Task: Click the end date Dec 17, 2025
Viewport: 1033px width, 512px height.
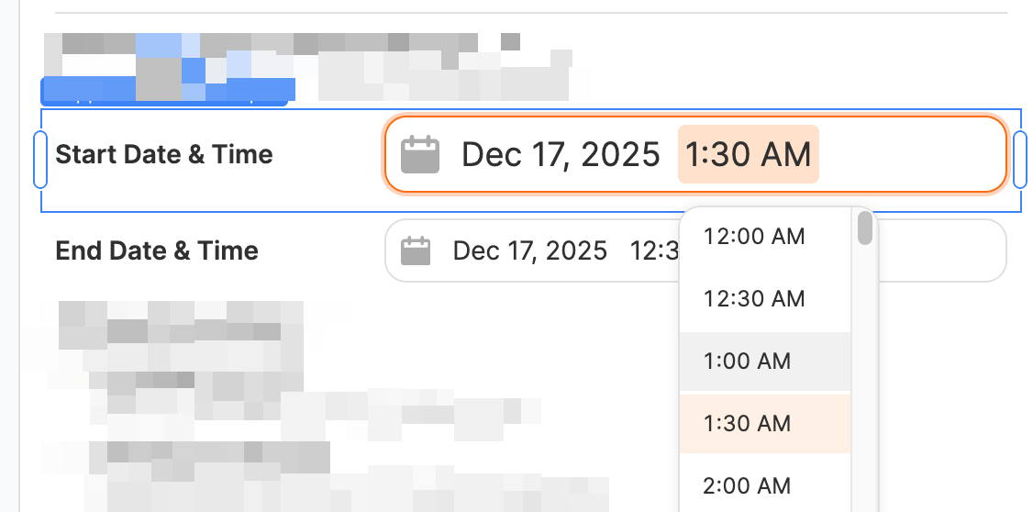Action: (530, 250)
